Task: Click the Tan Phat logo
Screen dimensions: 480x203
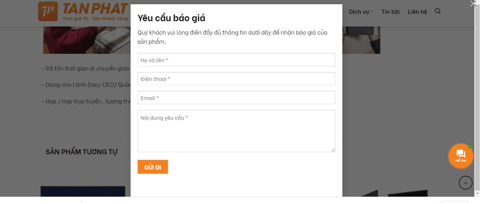Action: tap(83, 12)
